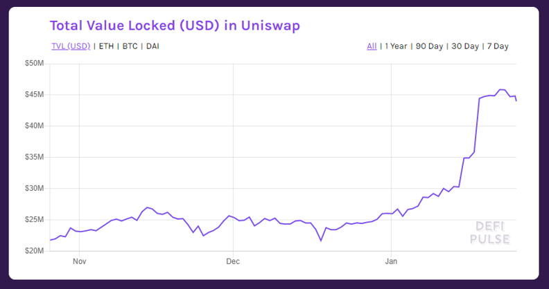Click the $50M y-axis label
Viewport: 549px width, 289px height.
point(35,64)
